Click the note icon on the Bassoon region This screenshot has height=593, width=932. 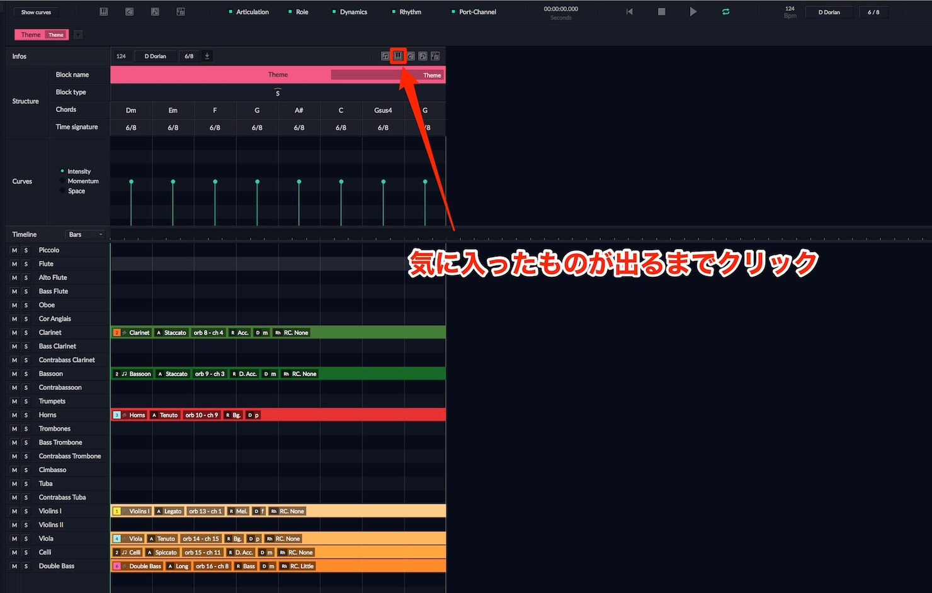pyautogui.click(x=124, y=374)
